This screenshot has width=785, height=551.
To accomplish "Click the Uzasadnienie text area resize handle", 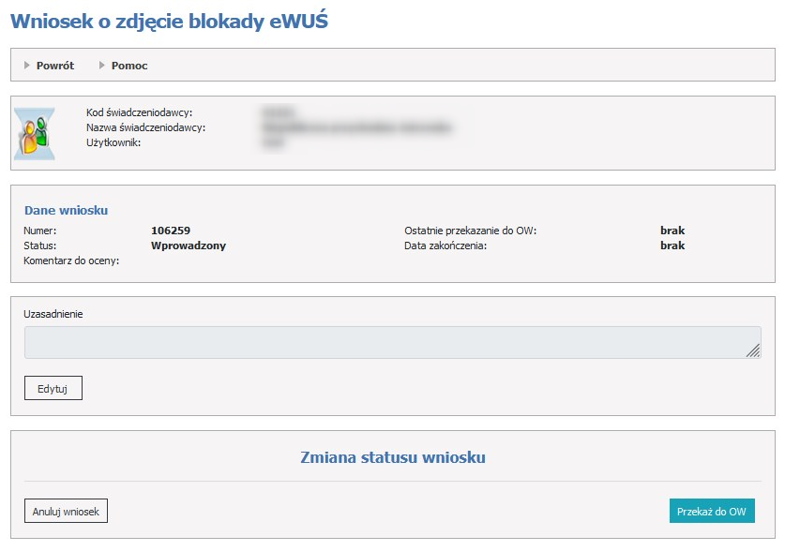I will pos(753,350).
